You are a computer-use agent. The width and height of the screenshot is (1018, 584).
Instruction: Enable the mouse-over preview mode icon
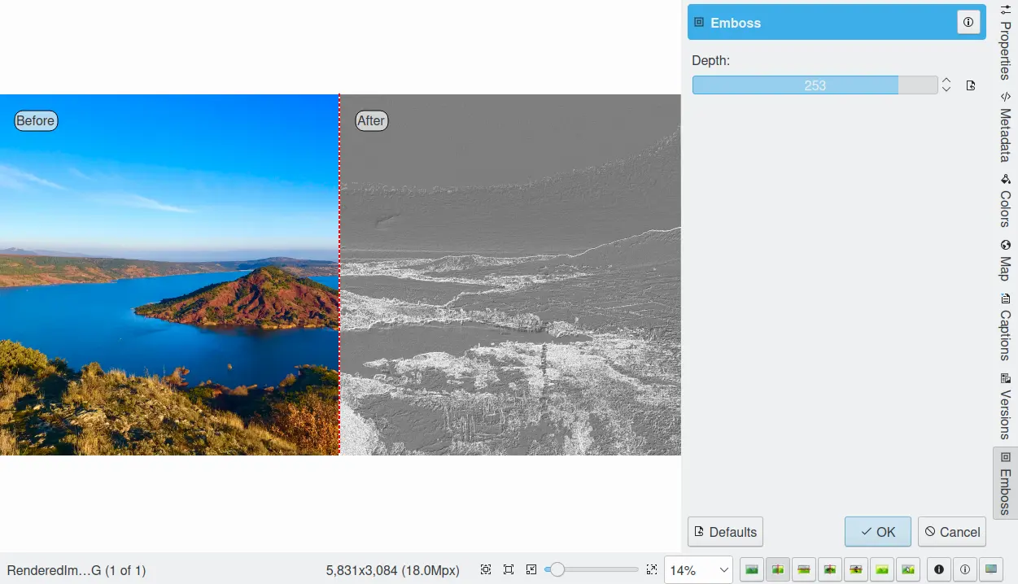[x=908, y=570]
